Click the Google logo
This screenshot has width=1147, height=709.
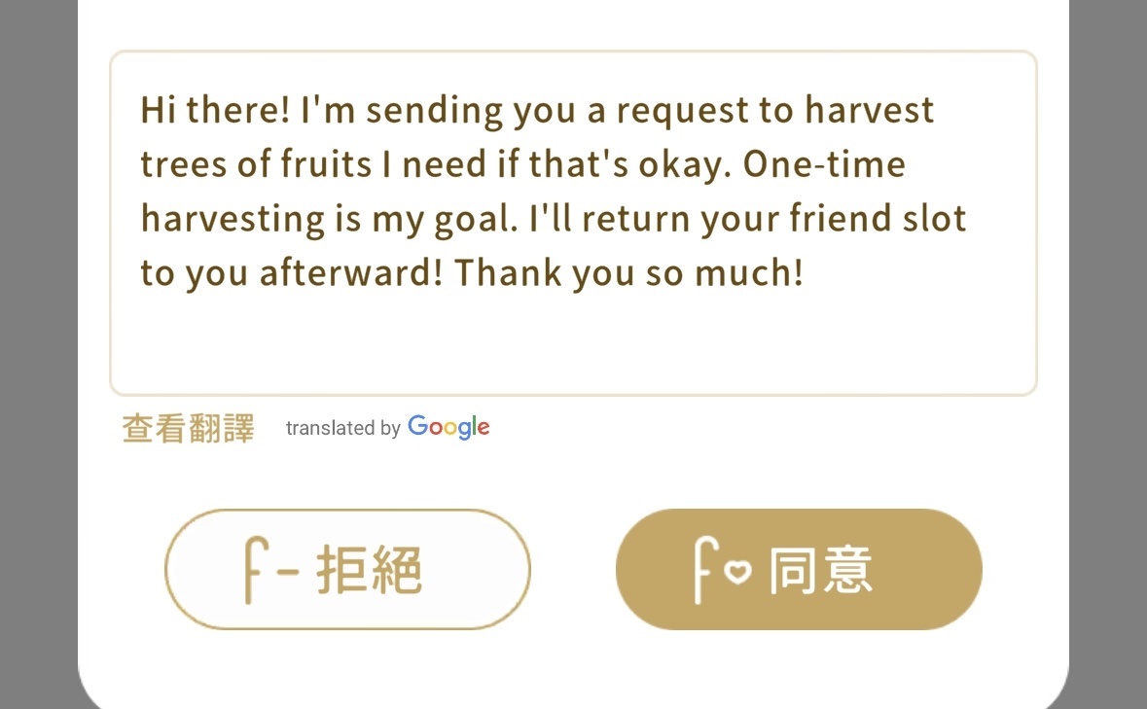(448, 427)
